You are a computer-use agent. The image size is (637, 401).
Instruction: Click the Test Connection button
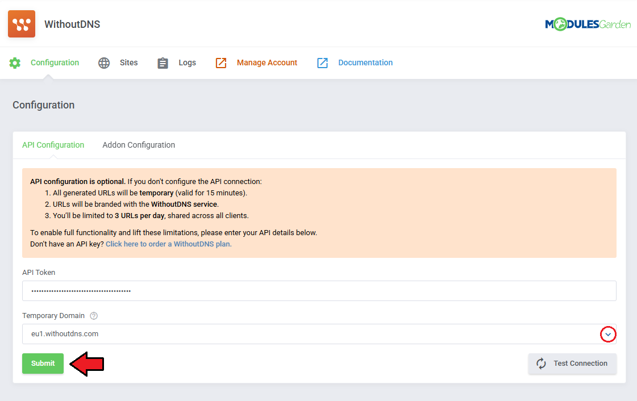pos(572,364)
